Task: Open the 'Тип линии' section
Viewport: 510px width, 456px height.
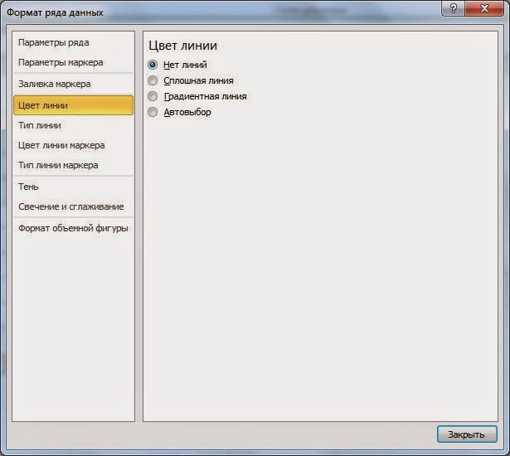Action: coord(74,125)
